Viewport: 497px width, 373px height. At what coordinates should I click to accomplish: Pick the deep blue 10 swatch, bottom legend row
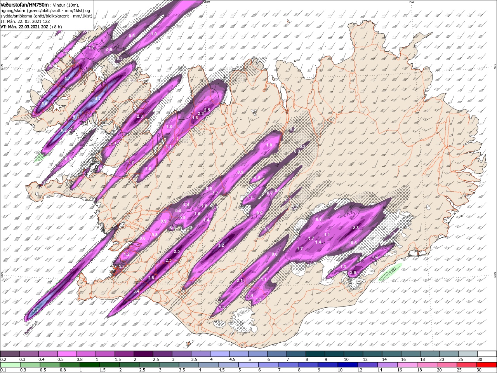(x=348, y=365)
